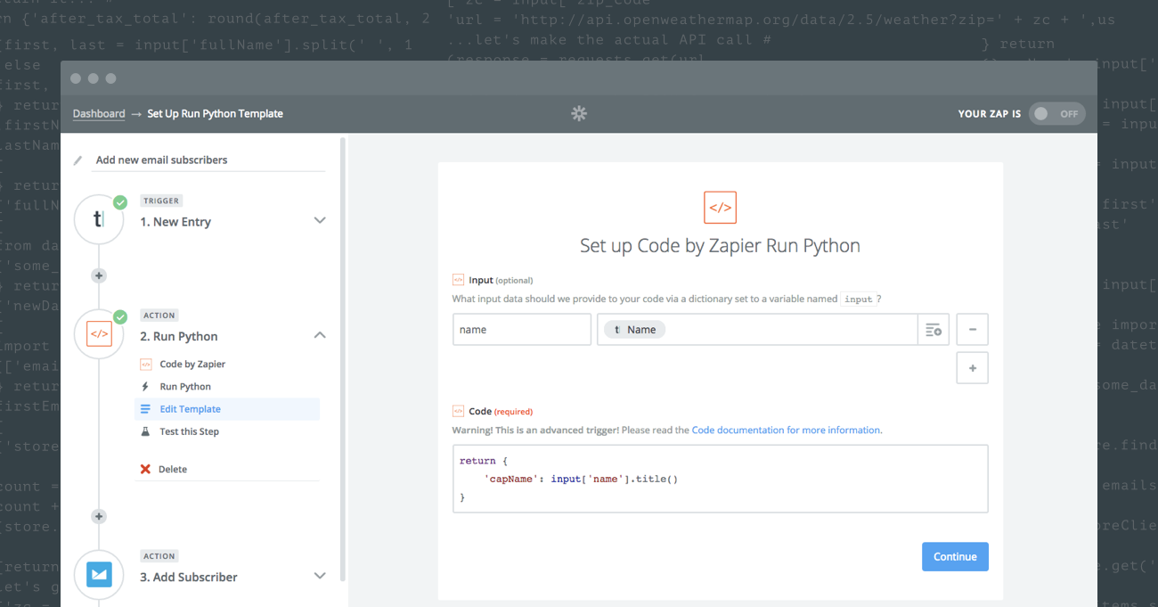
Task: Click the New Entry trigger app icon
Action: pos(99,220)
